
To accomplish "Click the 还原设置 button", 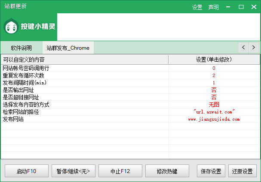I will tap(242, 171).
